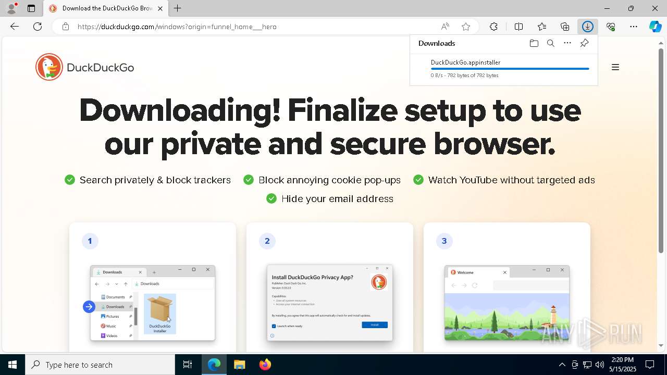
Task: Search downloads with the magnifier icon
Action: pos(551,43)
